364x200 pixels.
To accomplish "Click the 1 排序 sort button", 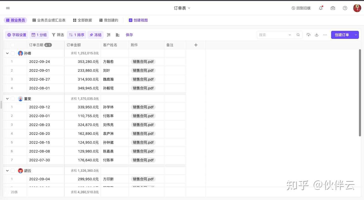I will (x=76, y=35).
